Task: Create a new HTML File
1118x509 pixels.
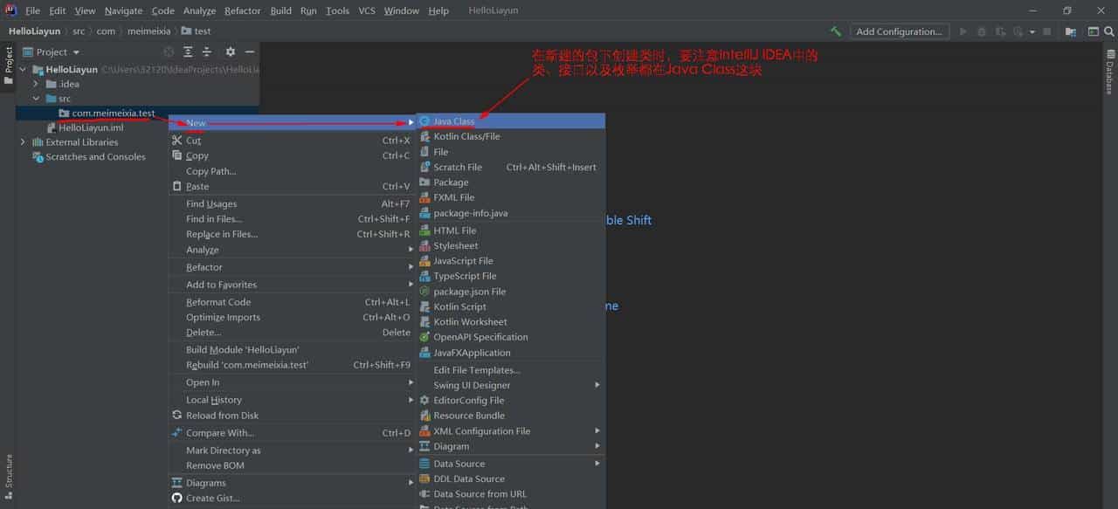Action: 455,230
